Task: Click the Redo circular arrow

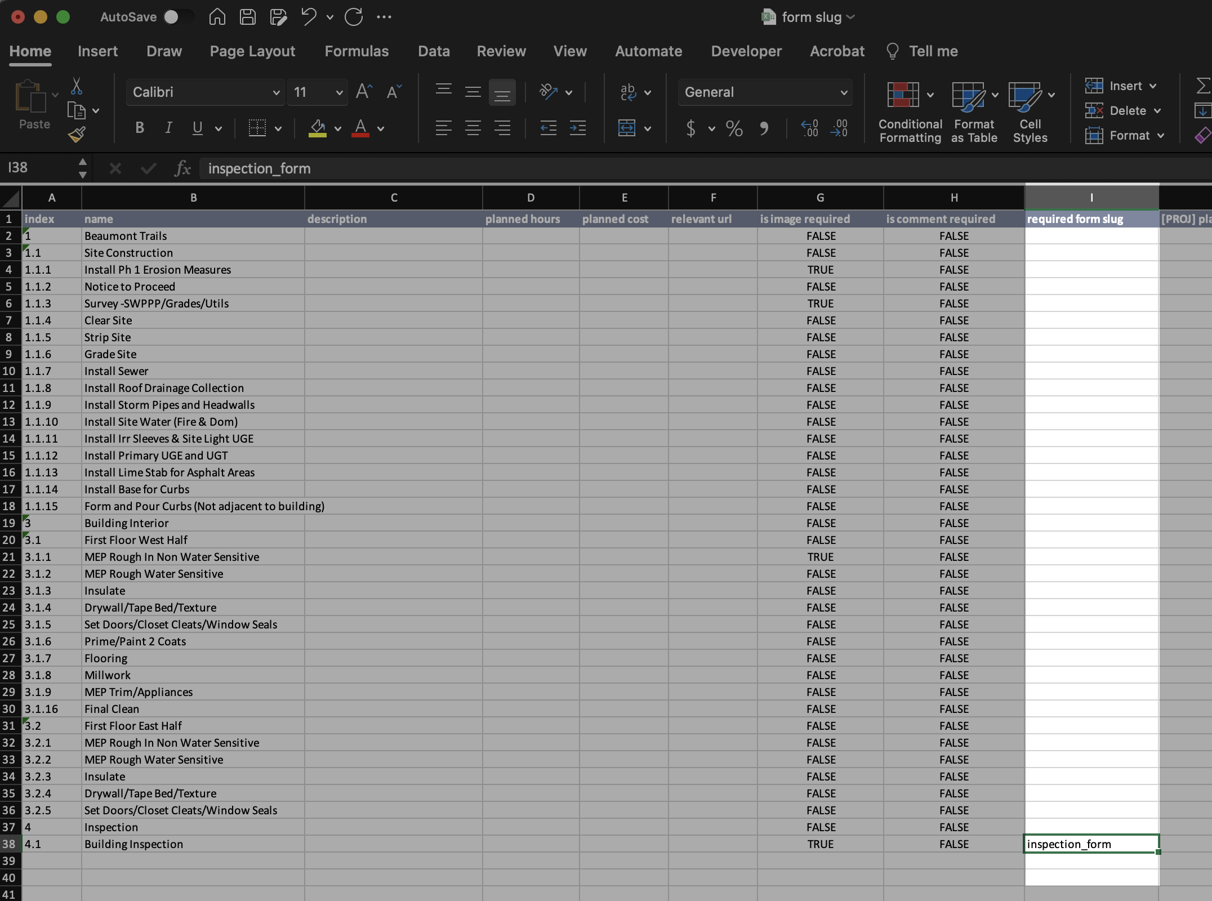Action: point(354,17)
